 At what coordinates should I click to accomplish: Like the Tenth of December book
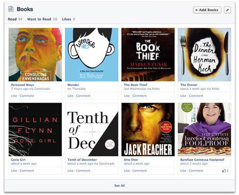point(70,171)
